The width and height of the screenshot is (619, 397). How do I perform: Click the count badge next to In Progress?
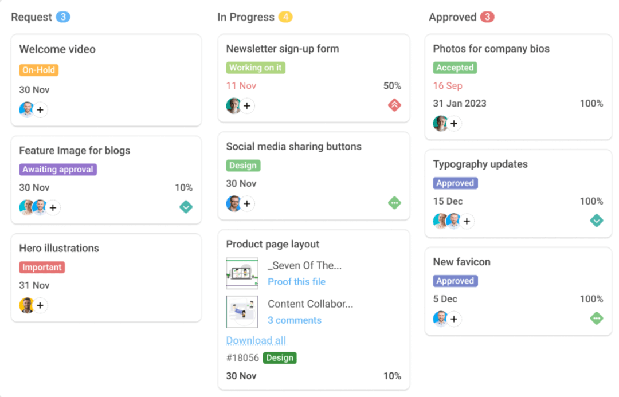point(285,17)
